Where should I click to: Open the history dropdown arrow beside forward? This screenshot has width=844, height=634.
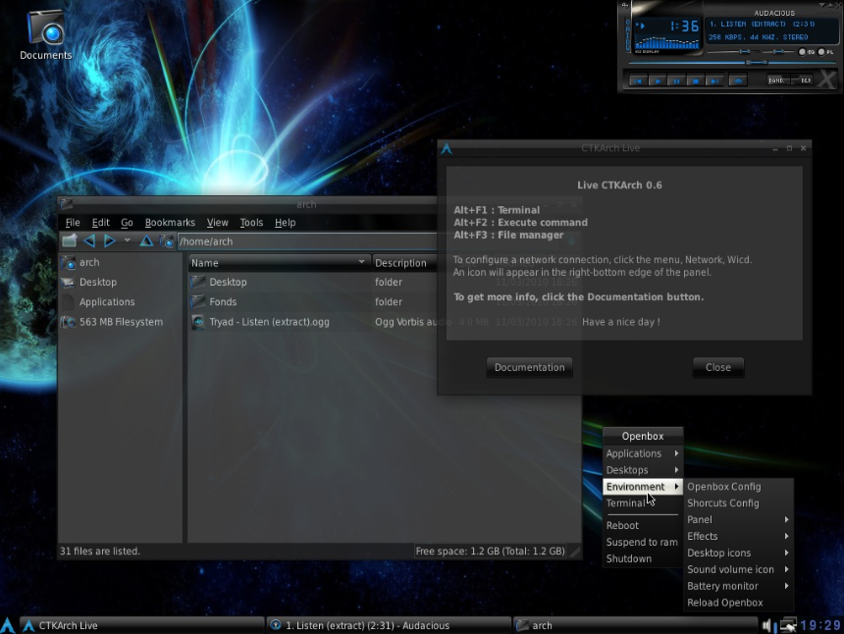point(127,240)
